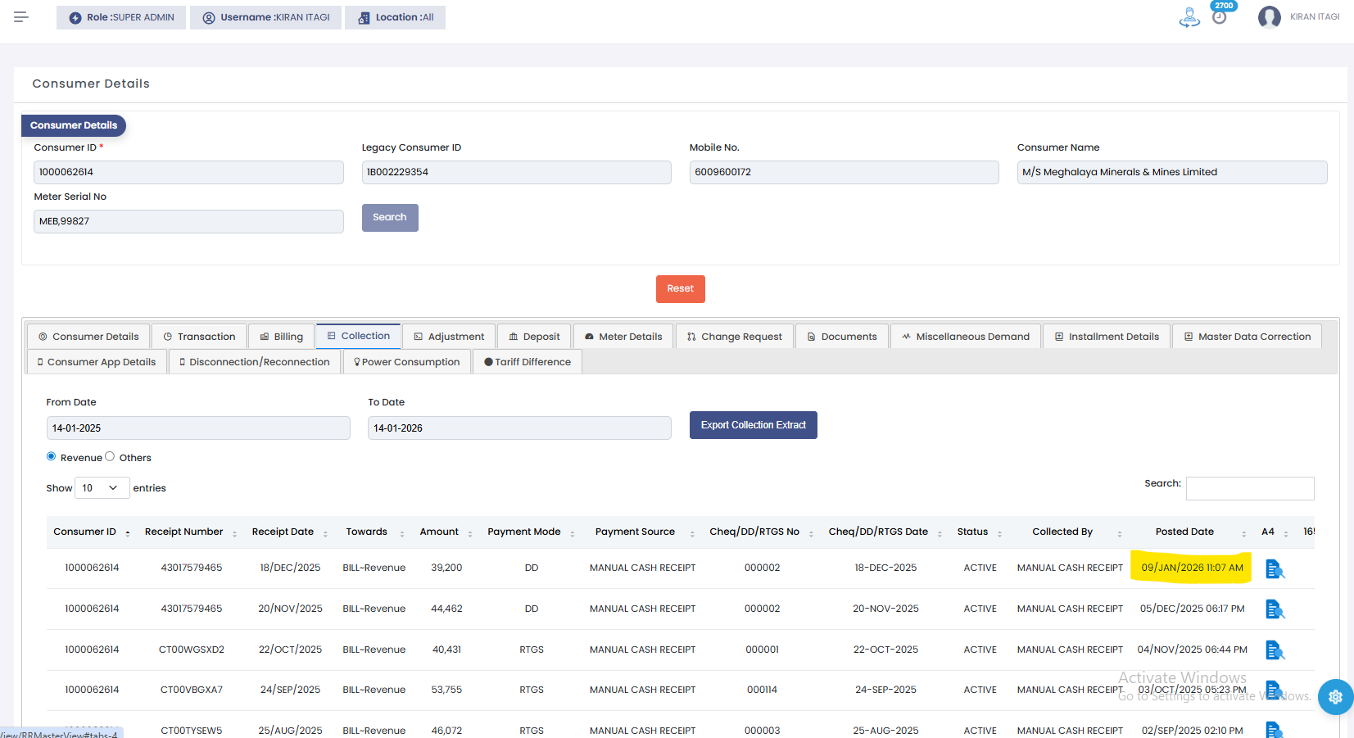Open the Meter Details tab
Image resolution: width=1354 pixels, height=738 pixels.
click(623, 337)
